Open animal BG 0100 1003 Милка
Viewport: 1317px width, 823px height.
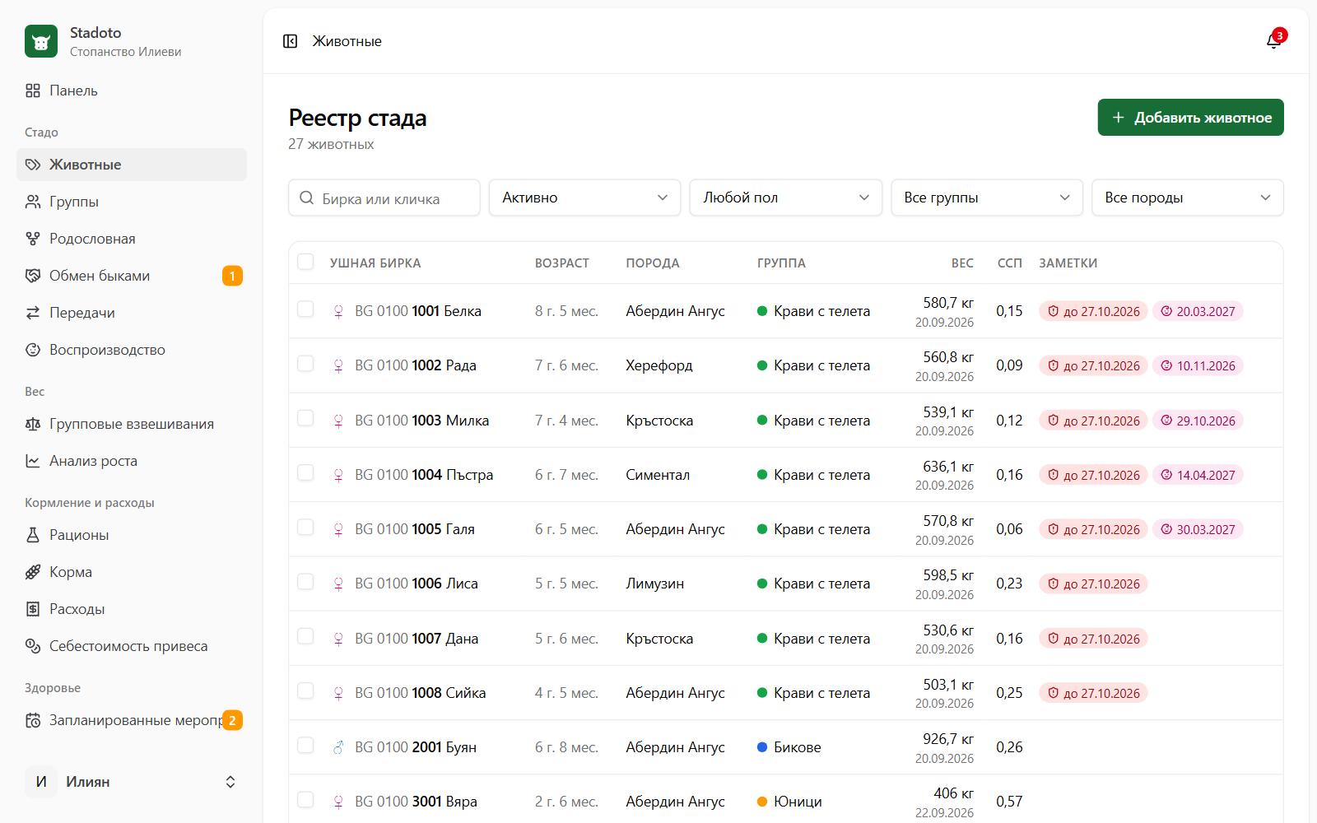click(x=421, y=421)
